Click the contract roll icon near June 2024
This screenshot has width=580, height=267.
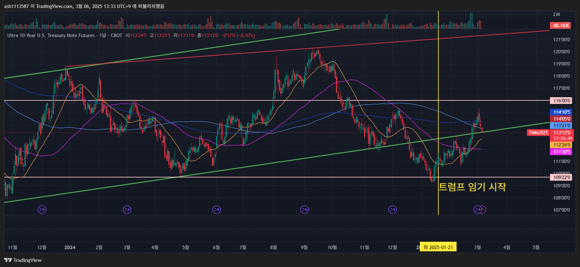217,210
